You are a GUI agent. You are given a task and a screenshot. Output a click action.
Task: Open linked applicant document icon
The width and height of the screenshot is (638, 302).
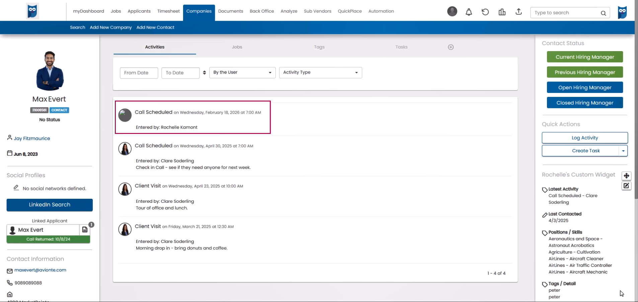[85, 230]
